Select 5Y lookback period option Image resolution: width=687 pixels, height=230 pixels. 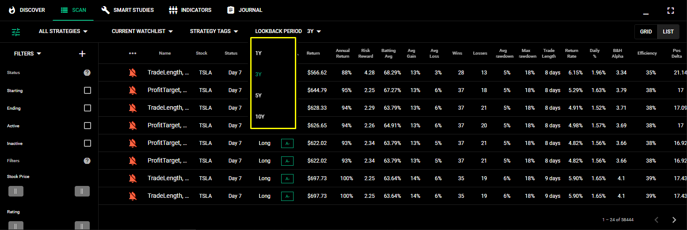tap(273, 96)
